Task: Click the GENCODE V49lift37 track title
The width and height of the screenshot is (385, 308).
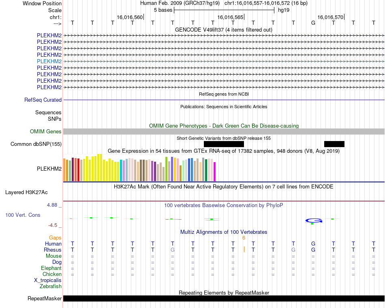Action: point(224,30)
